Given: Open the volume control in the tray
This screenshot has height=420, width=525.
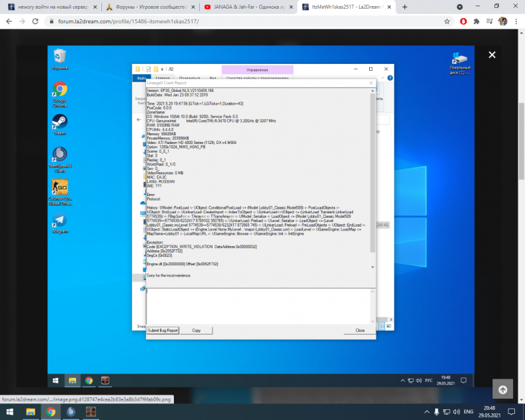Looking at the screenshot, I should pyautogui.click(x=456, y=411).
